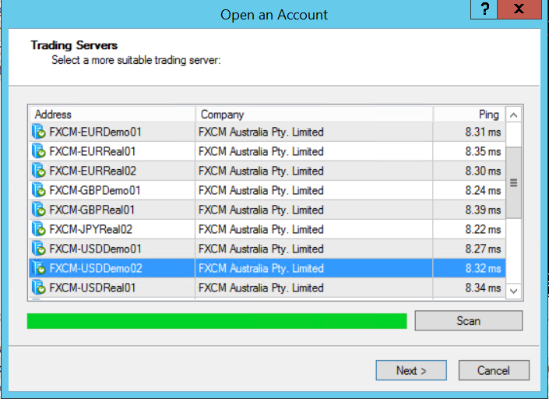Screen dimensions: 549x399
Task: Click the server icon beside FXCM-USDDemo01
Action: tap(38, 249)
